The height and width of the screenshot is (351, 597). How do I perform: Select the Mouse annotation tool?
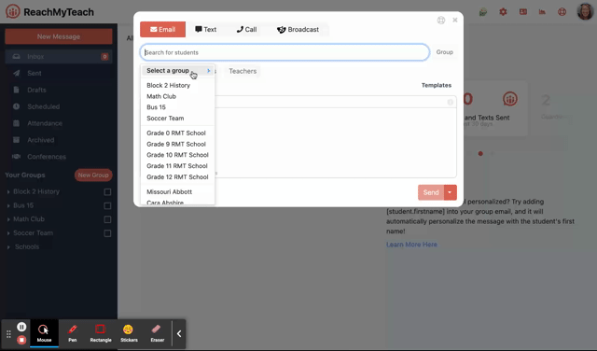pyautogui.click(x=44, y=333)
